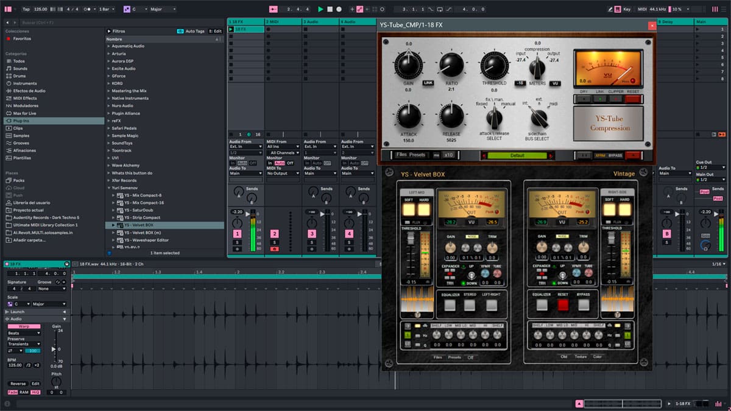Select next preset arrow in YS-Tube

click(x=551, y=155)
